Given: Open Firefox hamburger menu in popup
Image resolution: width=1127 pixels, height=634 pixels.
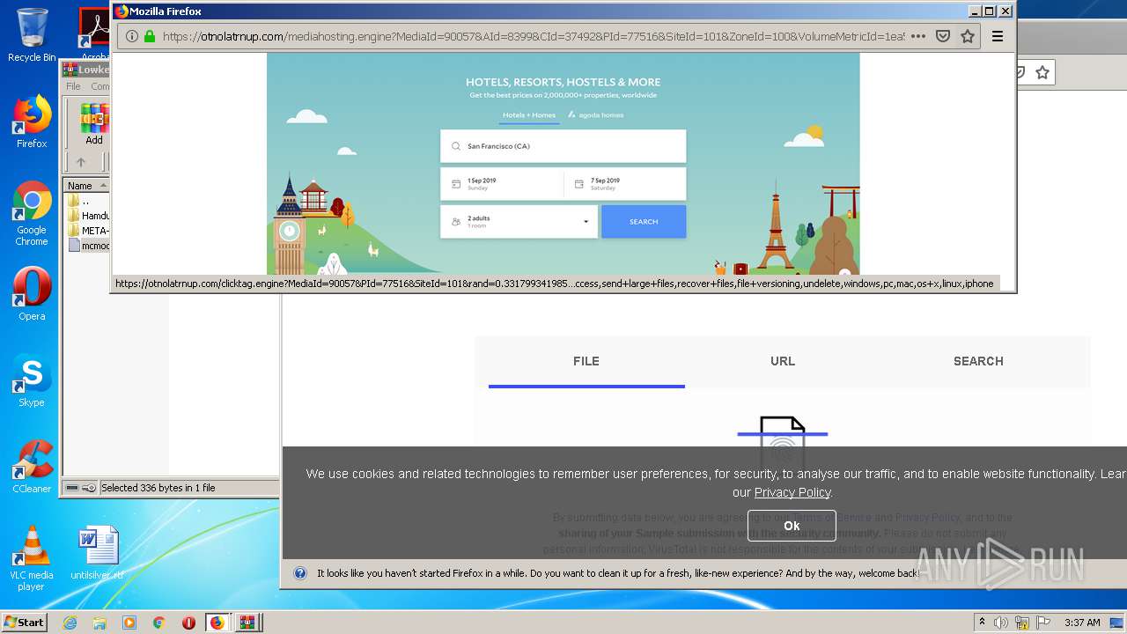Looking at the screenshot, I should (x=998, y=36).
